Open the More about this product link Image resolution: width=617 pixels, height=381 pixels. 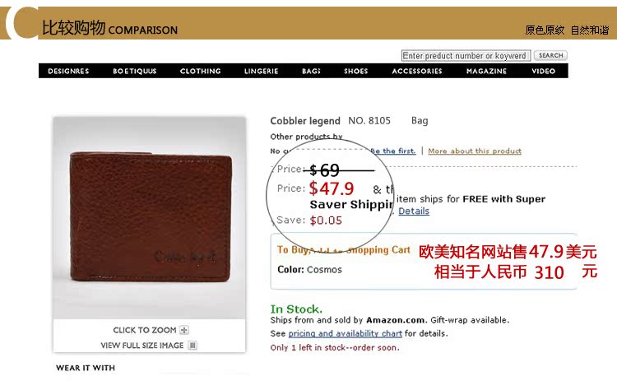475,151
